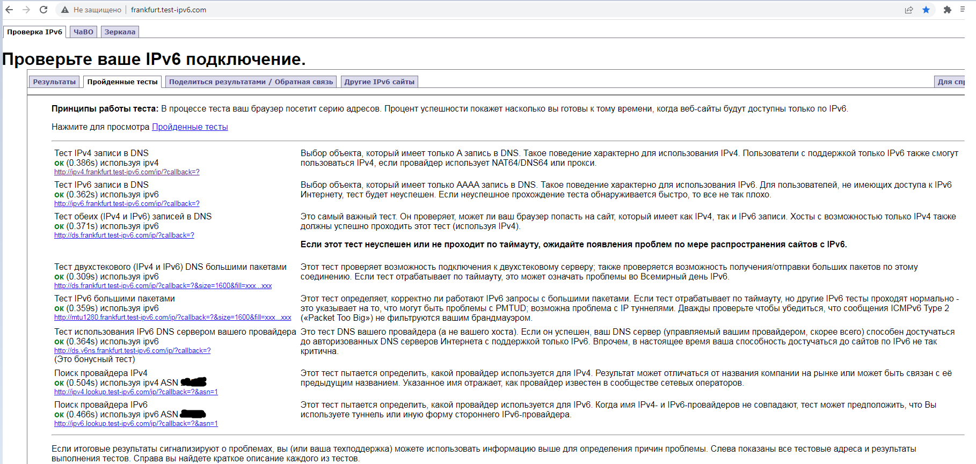Screen dimensions: 976x464
Task: Click the Поиск провайдера IPv6 title
Action: pos(101,405)
